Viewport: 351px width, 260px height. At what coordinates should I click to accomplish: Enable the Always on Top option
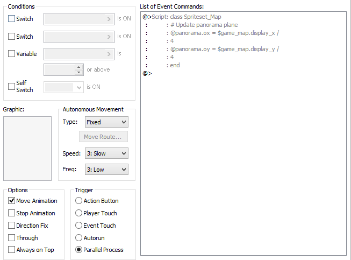coord(12,250)
